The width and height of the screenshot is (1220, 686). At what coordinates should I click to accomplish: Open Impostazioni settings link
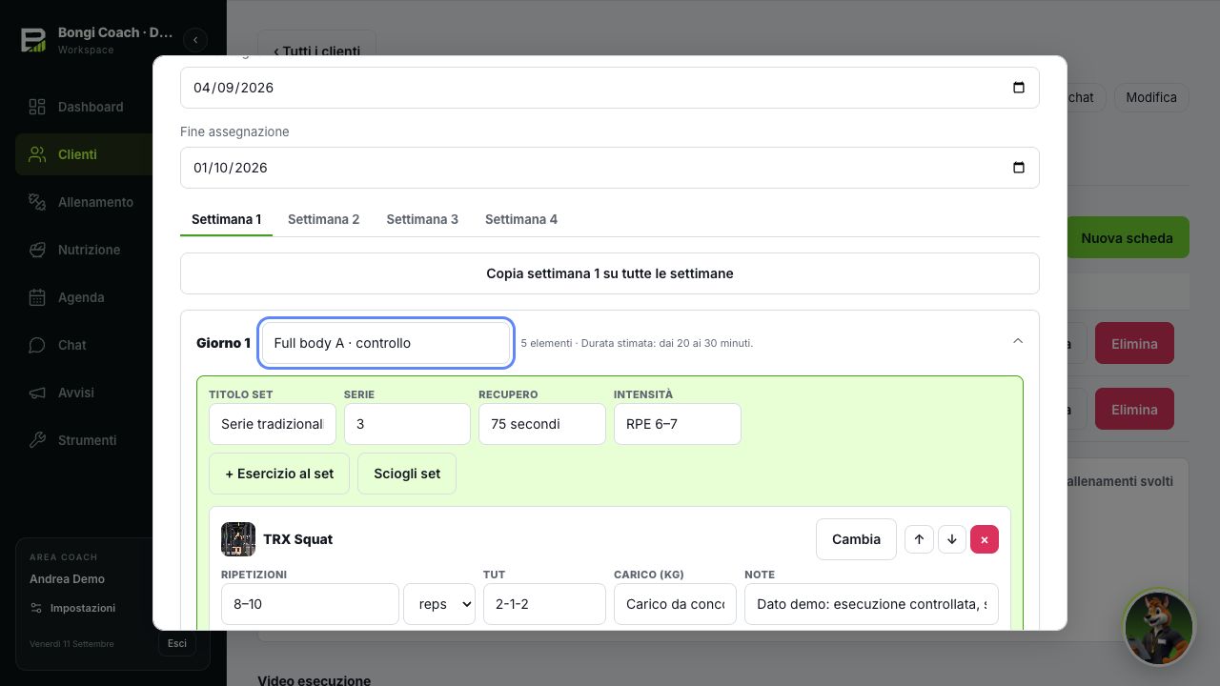pyautogui.click(x=72, y=608)
